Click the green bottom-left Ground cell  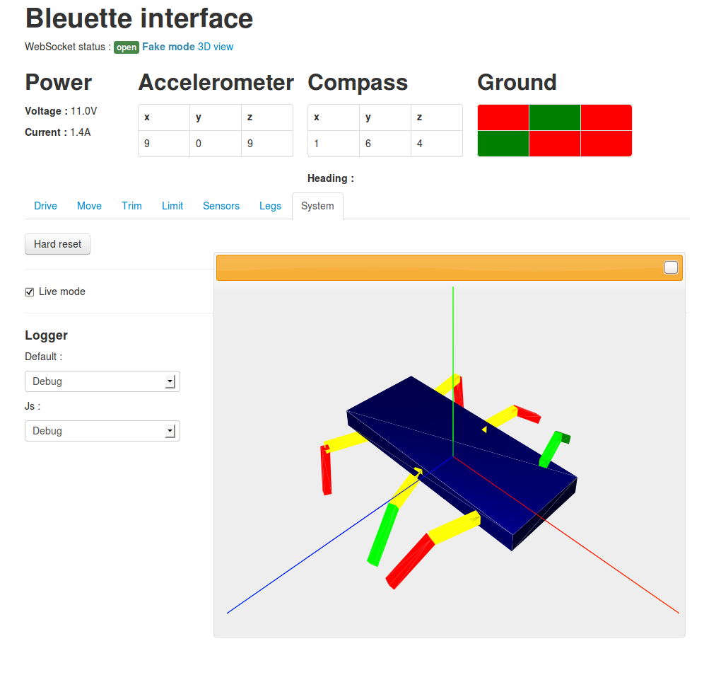503,144
